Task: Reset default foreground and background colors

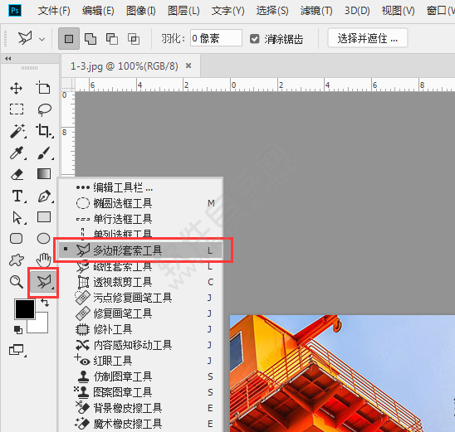Action: [18, 330]
